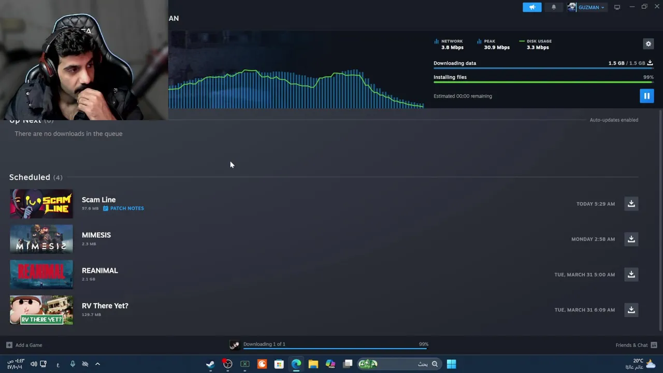Click the Scheduled (4) heading

click(36, 177)
